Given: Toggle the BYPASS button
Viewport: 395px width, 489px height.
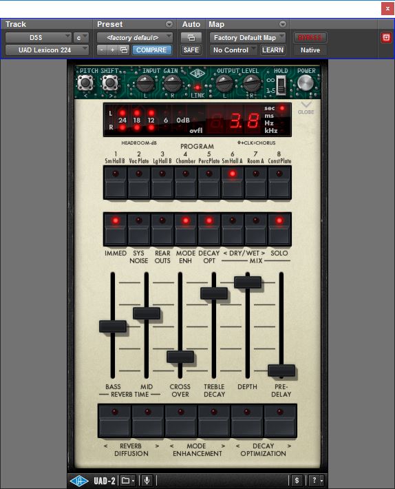Looking at the screenshot, I should point(310,38).
